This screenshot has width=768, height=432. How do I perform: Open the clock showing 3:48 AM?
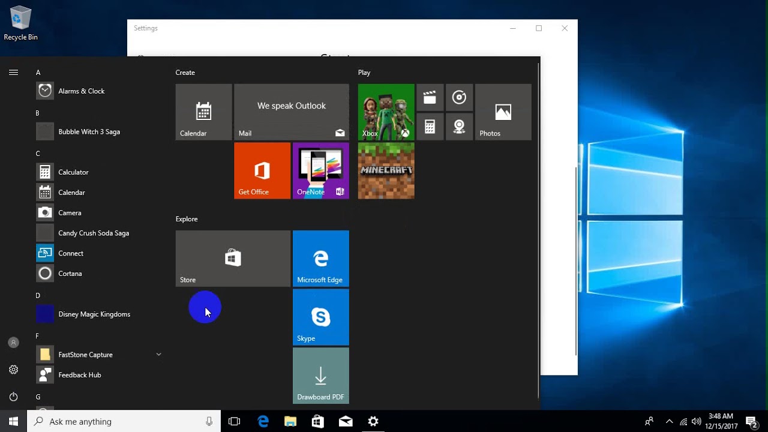coord(721,421)
